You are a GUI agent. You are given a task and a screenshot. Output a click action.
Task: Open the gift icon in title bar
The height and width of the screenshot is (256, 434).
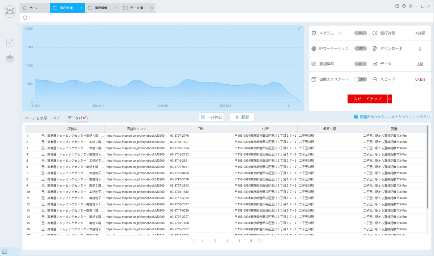click(x=397, y=6)
